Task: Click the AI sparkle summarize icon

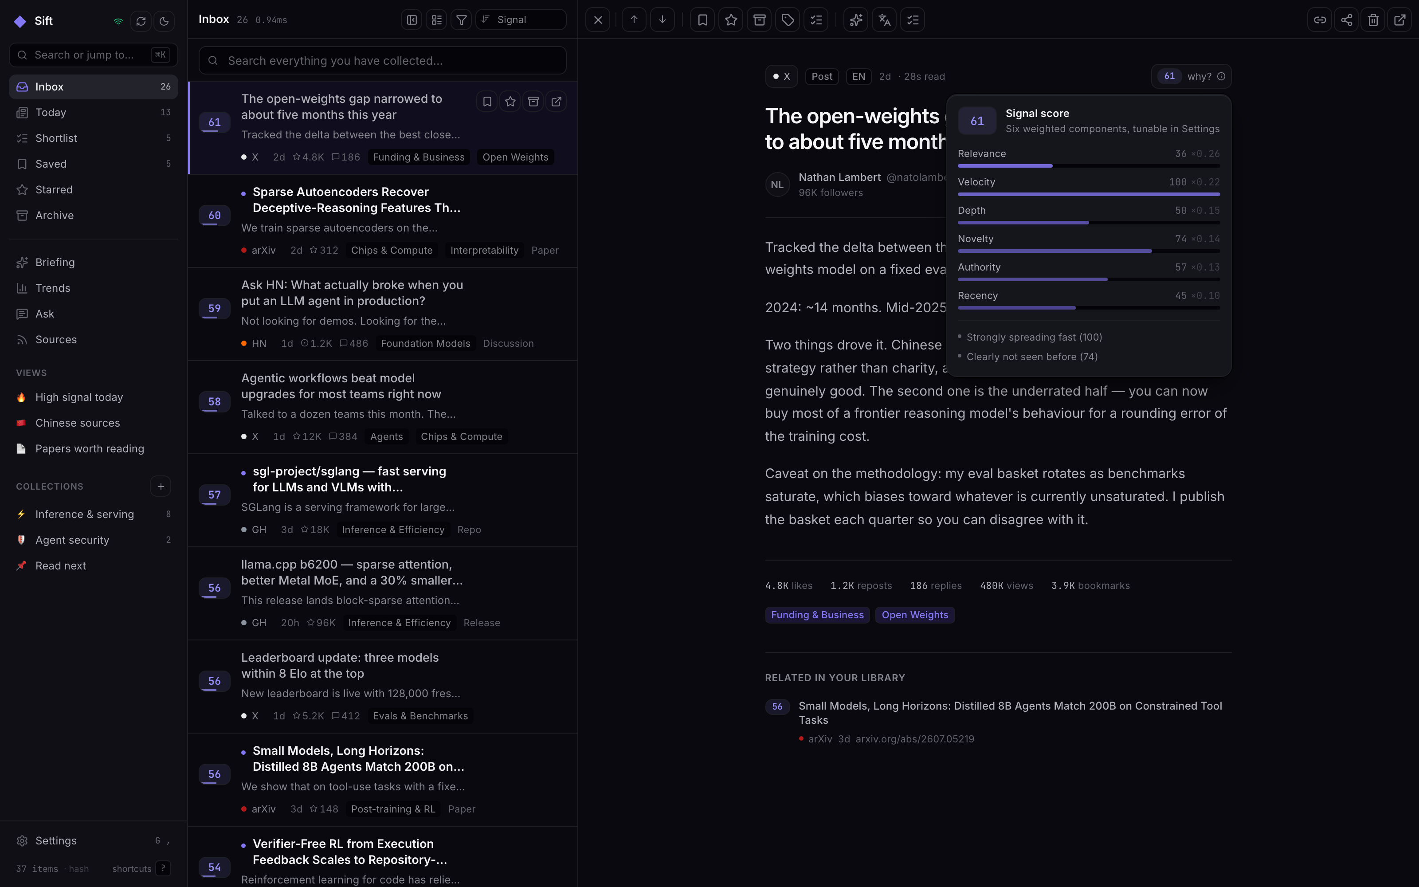Action: (x=856, y=20)
